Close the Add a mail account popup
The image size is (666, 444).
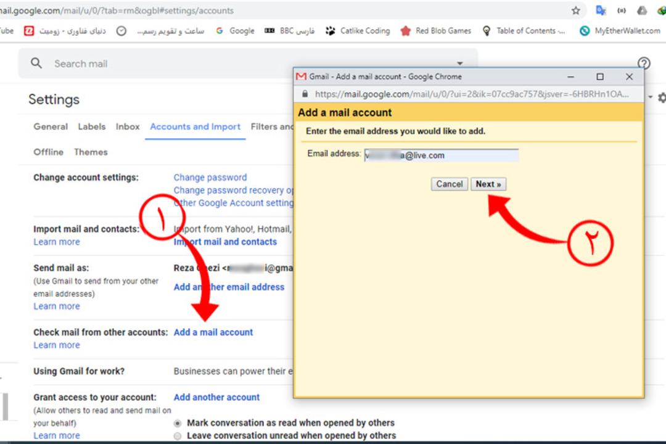(629, 76)
